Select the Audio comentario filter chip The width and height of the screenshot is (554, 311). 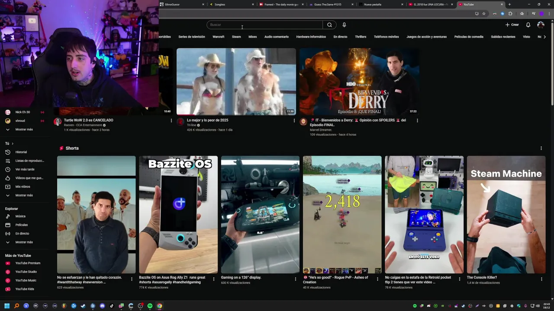point(277,37)
